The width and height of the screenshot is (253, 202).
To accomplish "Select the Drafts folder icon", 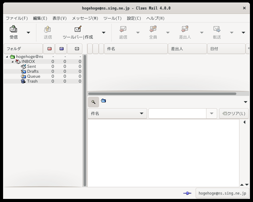I will (x=23, y=72).
